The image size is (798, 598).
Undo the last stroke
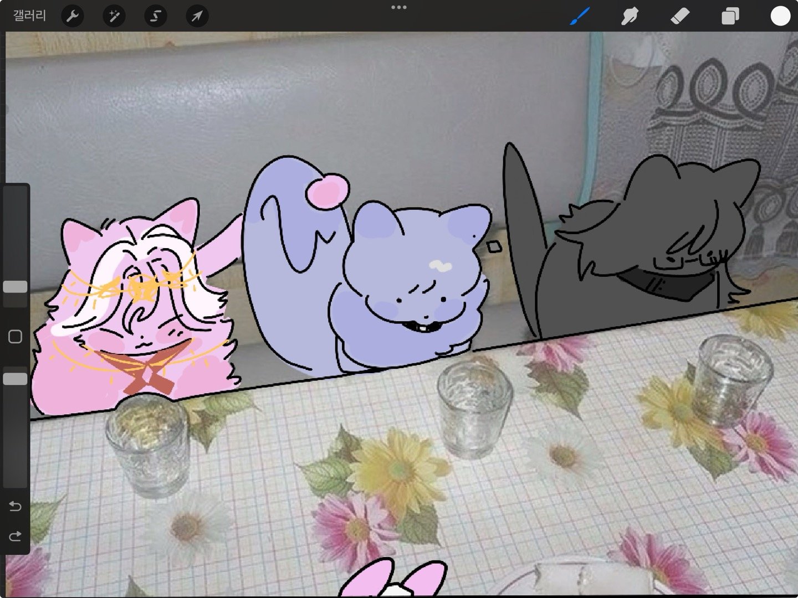(x=15, y=507)
